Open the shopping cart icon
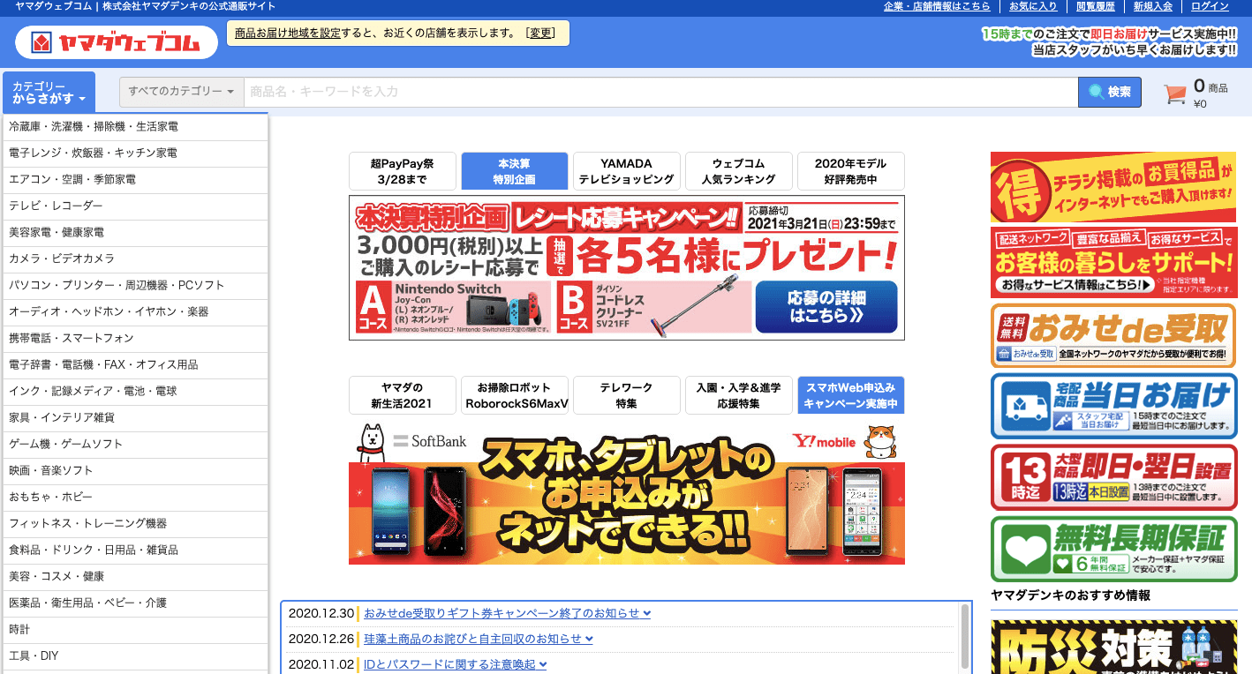 (x=1175, y=94)
